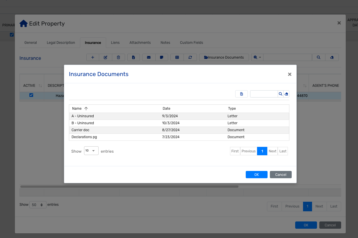Click Cancel in Insurance Documents dialog
This screenshot has width=358, height=238.
pos(281,174)
